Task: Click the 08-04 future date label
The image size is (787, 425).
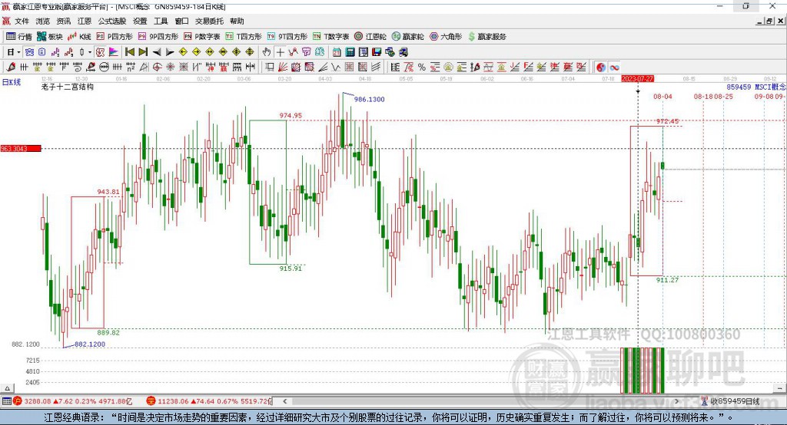Action: [x=662, y=96]
